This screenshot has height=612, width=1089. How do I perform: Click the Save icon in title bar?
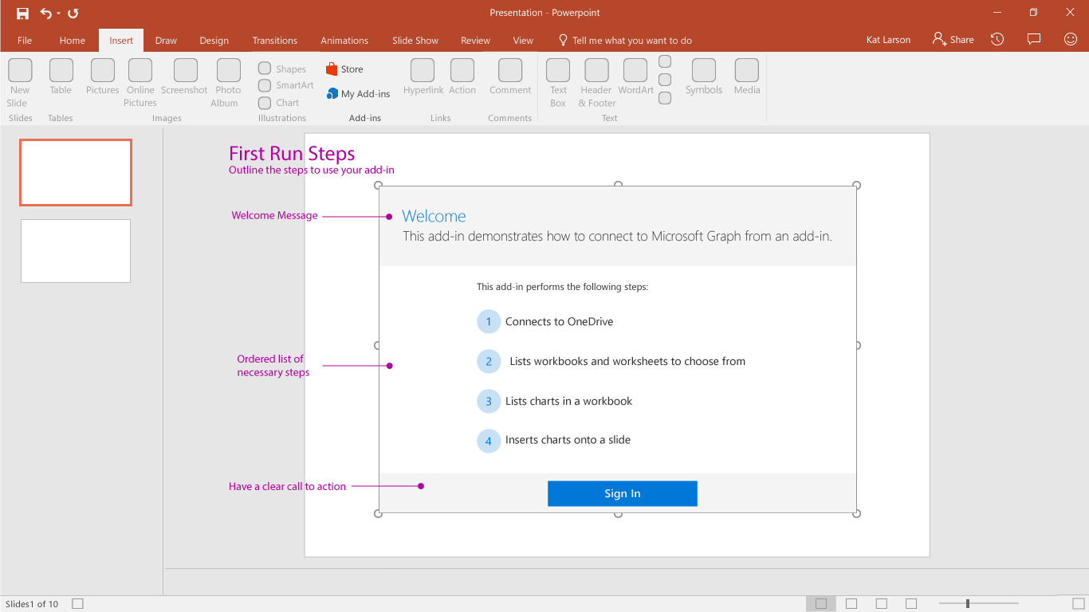22,13
